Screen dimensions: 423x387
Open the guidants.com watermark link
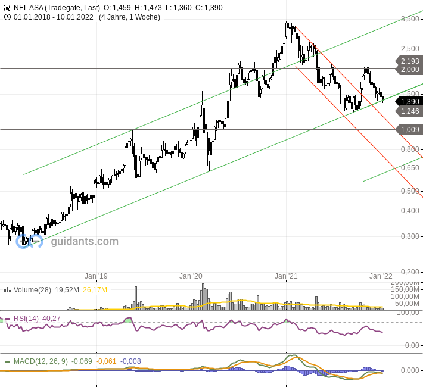tap(85, 241)
